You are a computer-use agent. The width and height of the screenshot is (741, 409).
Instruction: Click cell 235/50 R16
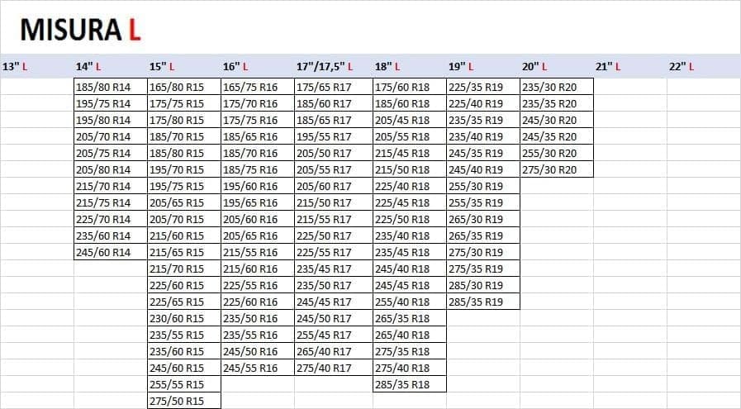(258, 318)
